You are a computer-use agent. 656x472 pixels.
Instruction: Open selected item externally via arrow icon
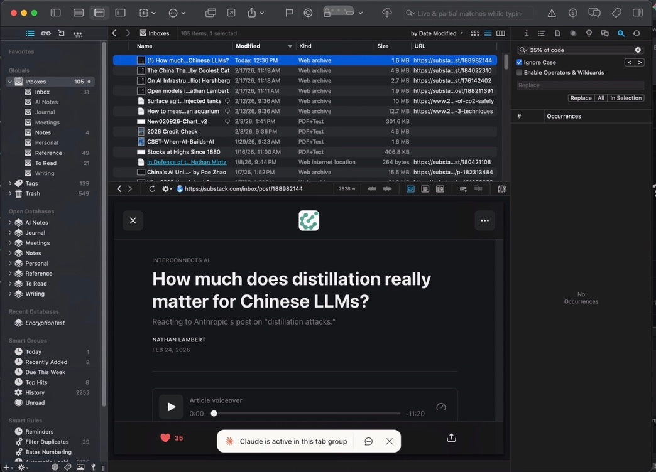click(231, 13)
